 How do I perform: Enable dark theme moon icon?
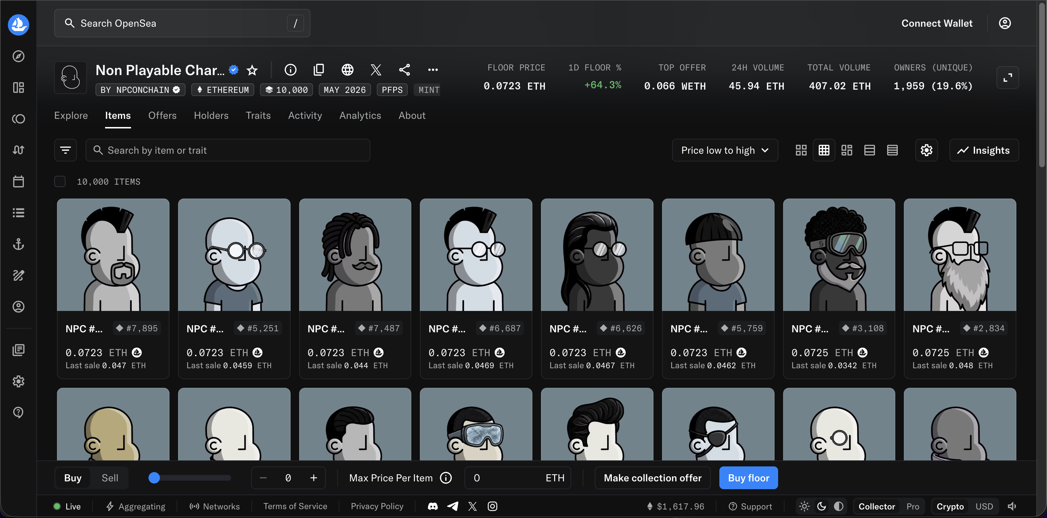(822, 506)
